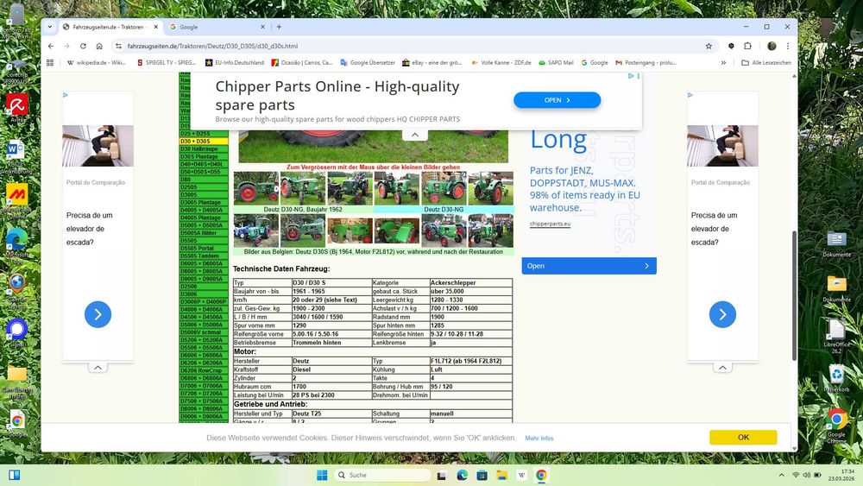Image resolution: width=863 pixels, height=486 pixels.
Task: Open a new tab with the plus button
Action: 279,27
